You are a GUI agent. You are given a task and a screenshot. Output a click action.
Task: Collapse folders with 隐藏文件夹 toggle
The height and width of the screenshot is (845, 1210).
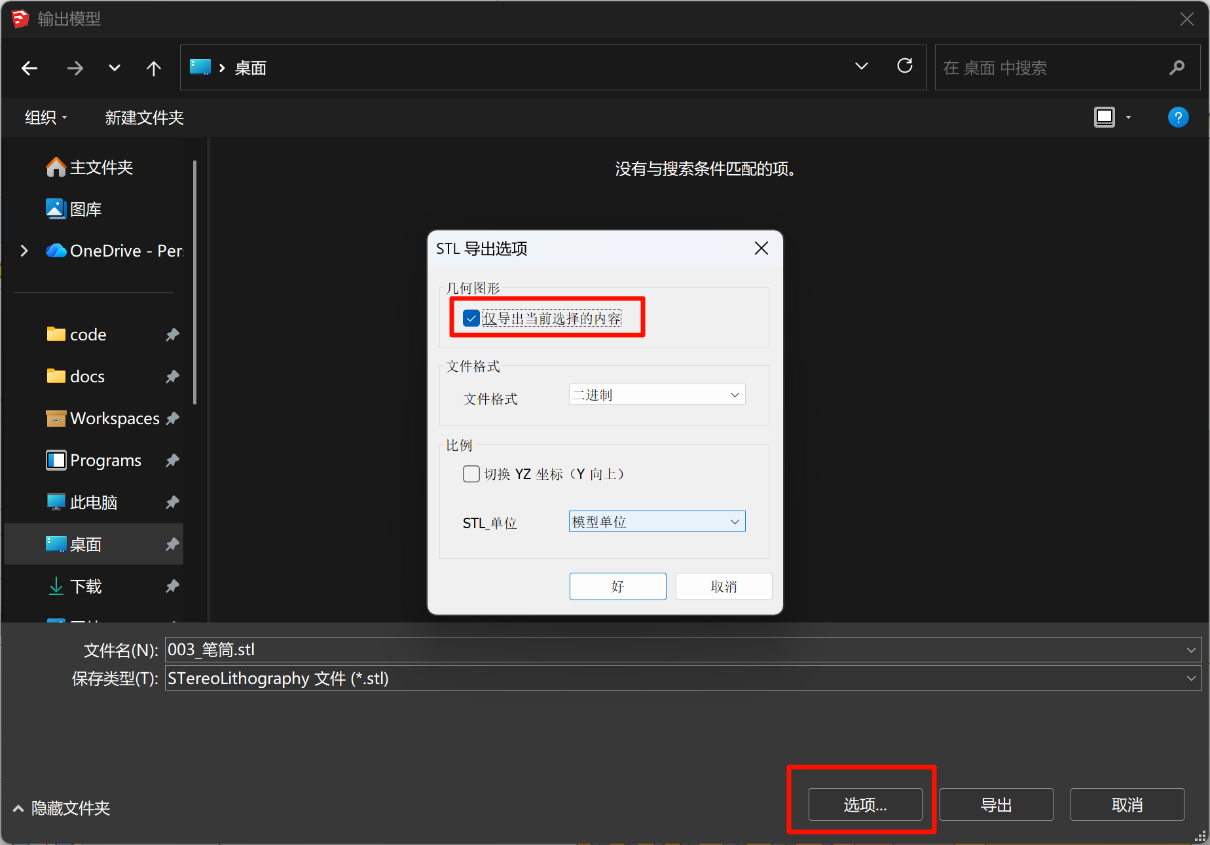(62, 808)
